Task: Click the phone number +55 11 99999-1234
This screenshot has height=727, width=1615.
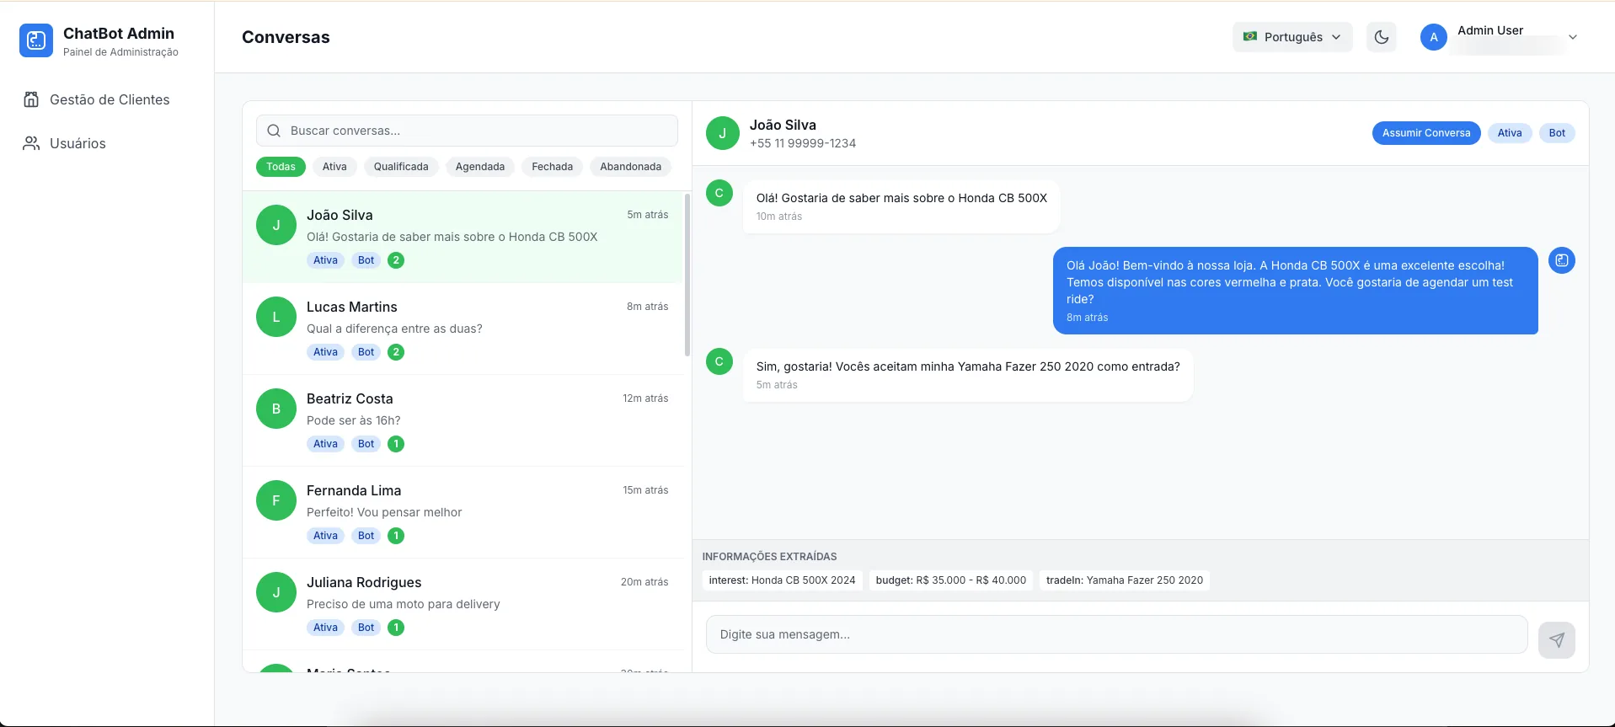Action: (803, 143)
